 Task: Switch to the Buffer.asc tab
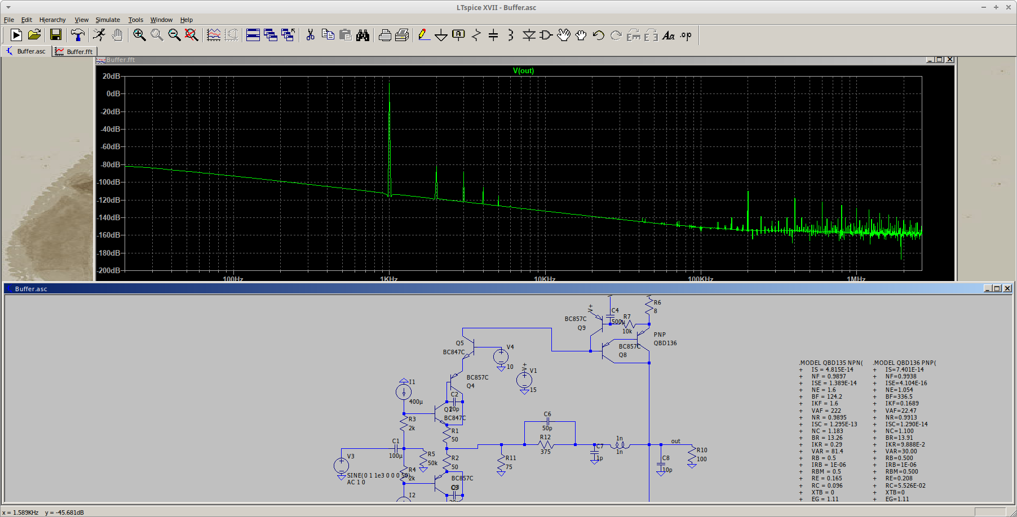26,51
